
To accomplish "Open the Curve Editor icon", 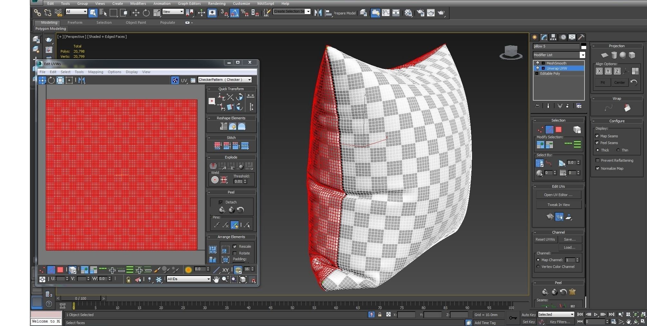I will click(385, 13).
